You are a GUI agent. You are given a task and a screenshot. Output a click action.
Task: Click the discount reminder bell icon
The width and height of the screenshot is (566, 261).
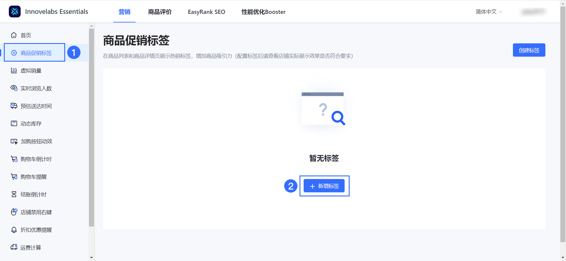(14, 230)
